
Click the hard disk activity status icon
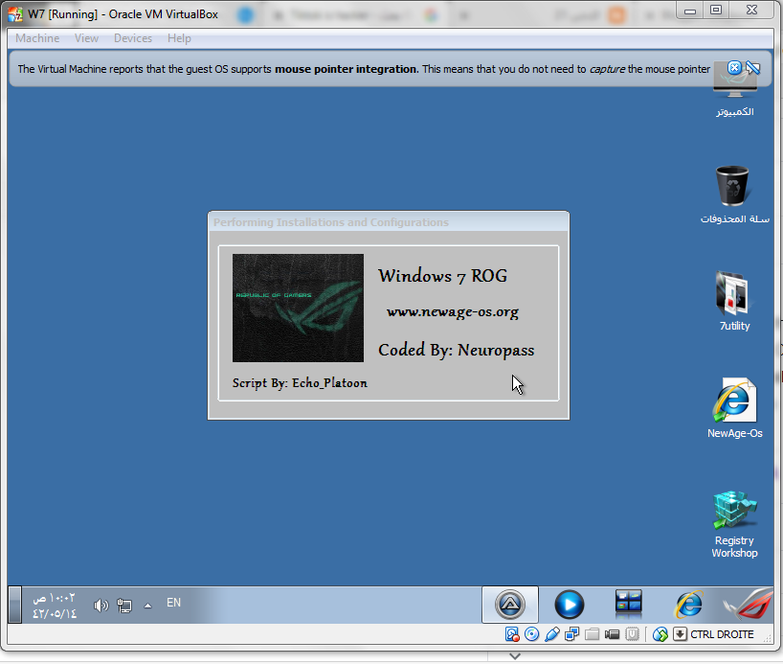coord(512,634)
